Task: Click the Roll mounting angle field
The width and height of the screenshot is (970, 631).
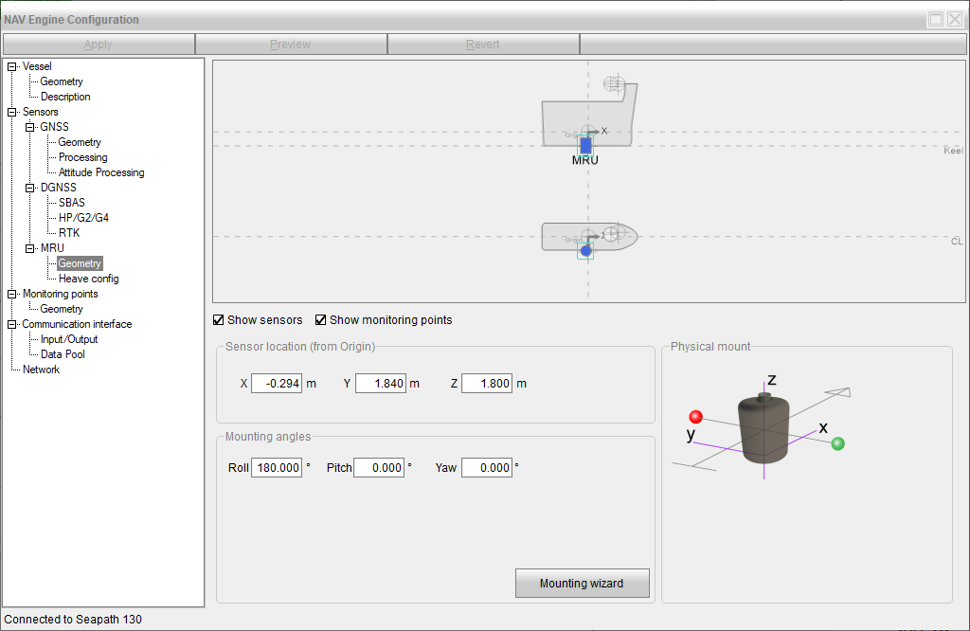Action: [x=277, y=468]
